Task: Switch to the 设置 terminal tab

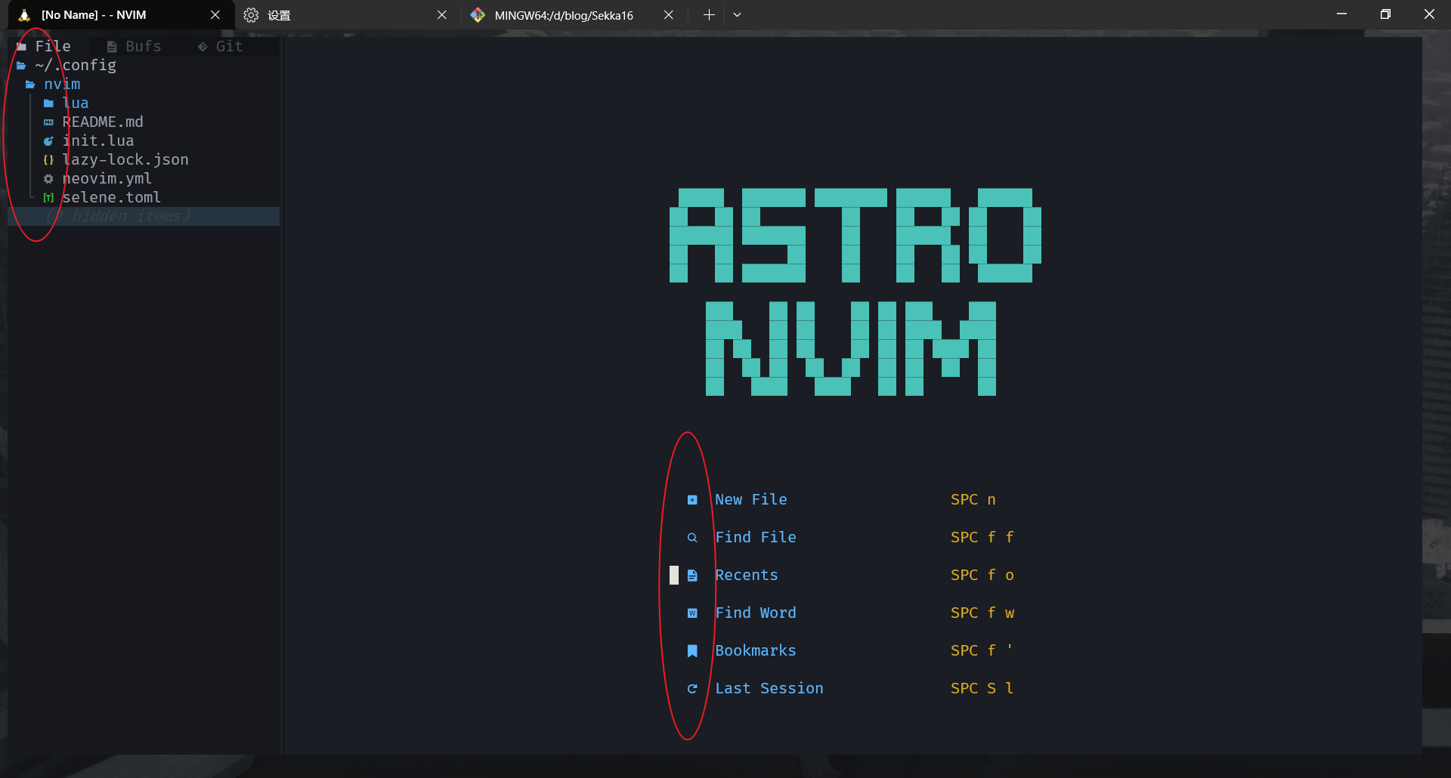Action: tap(347, 15)
